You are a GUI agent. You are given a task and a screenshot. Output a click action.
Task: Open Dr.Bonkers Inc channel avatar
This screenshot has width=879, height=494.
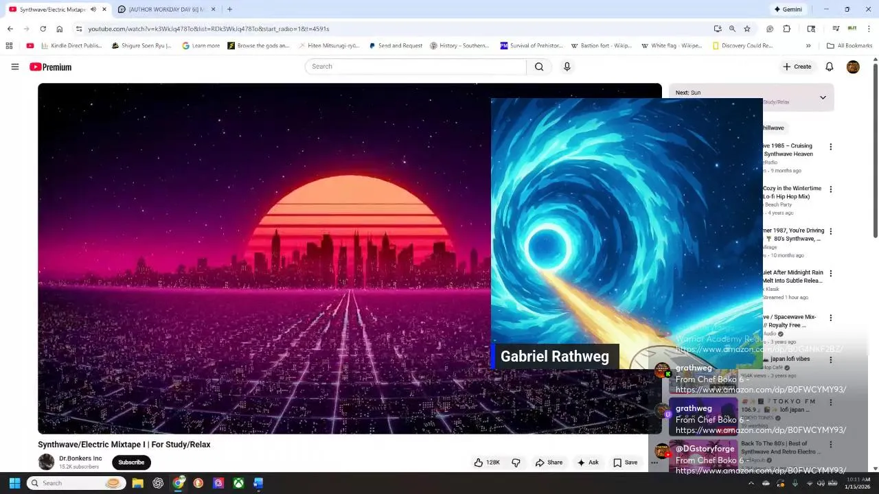46,462
